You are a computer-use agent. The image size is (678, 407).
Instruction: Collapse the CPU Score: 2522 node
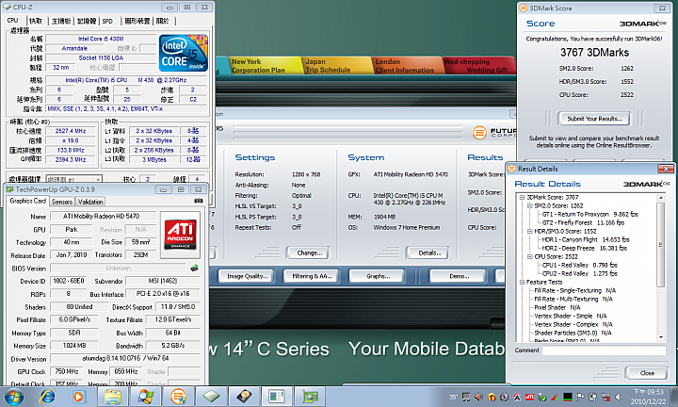[529, 257]
